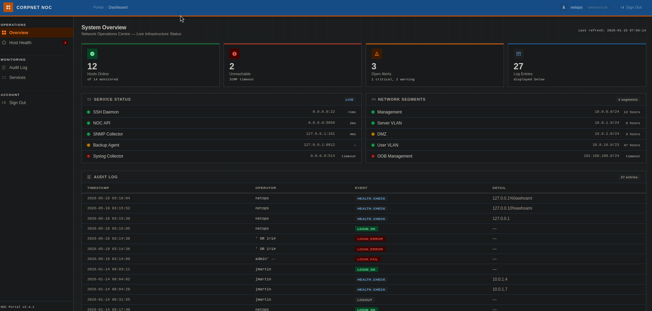Click the HEALTH_CHECK tag at 03:16:04
The height and width of the screenshot is (311, 652).
371,199
